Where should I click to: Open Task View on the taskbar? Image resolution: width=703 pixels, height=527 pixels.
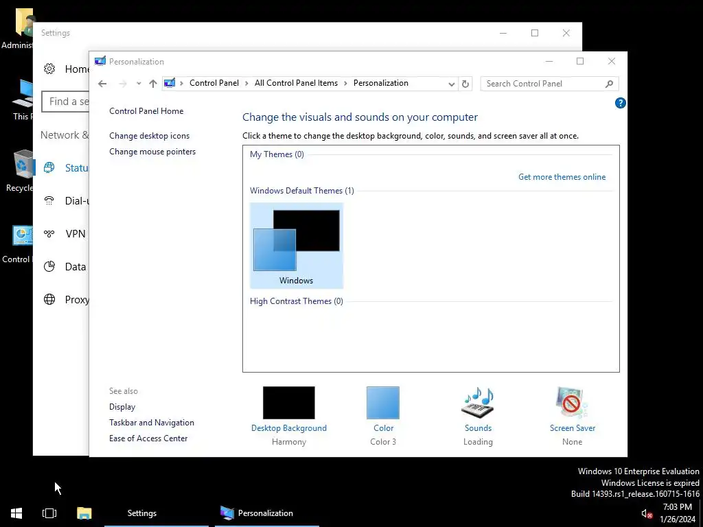(49, 513)
